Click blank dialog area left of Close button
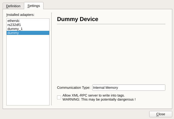This screenshot has width=174, height=119. click(86, 114)
